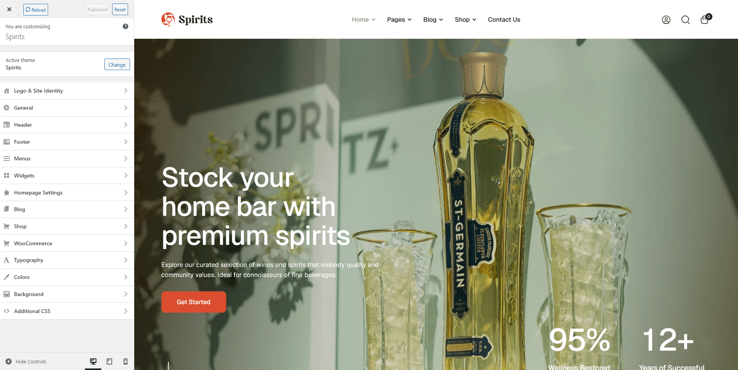Open Homepage Settings panel

tap(67, 193)
